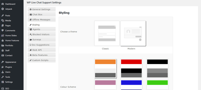Click the Pages icon

(x=3, y=25)
